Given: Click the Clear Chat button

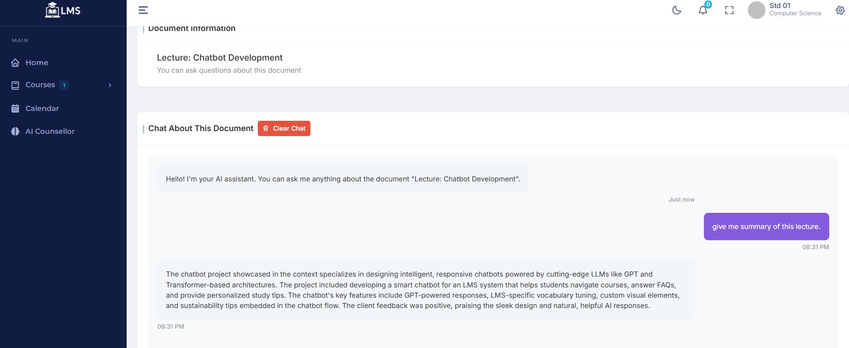Looking at the screenshot, I should click(x=284, y=128).
